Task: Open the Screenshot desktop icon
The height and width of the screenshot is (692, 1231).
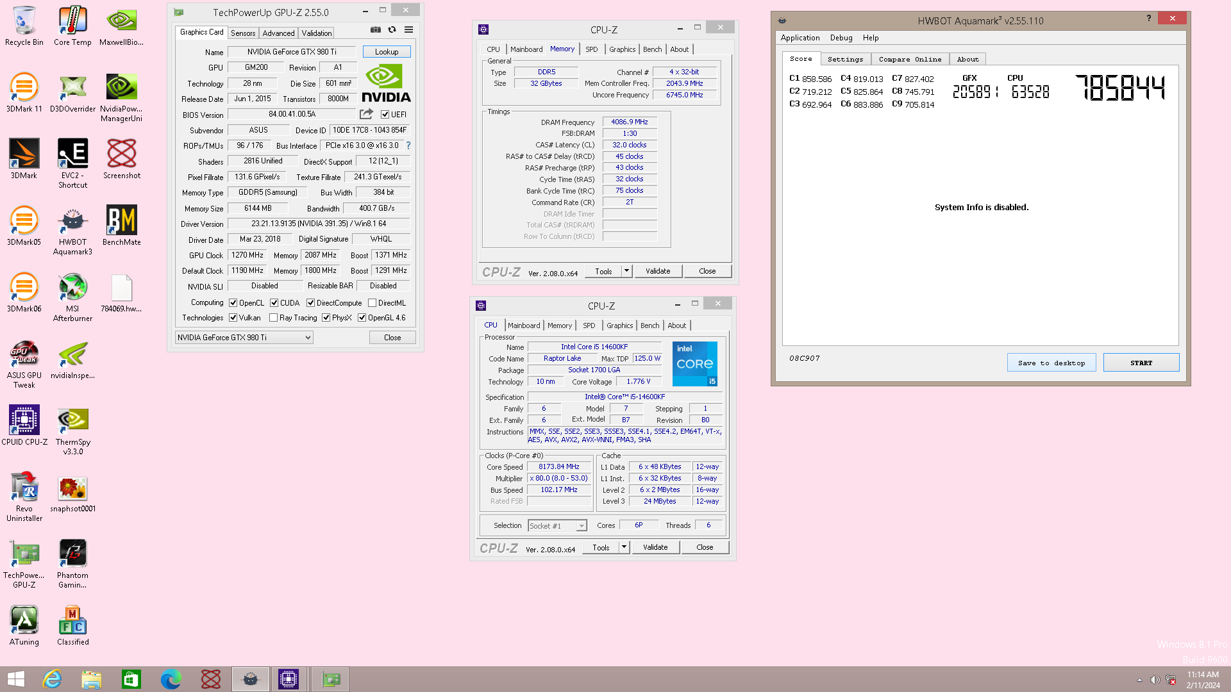Action: [x=121, y=159]
